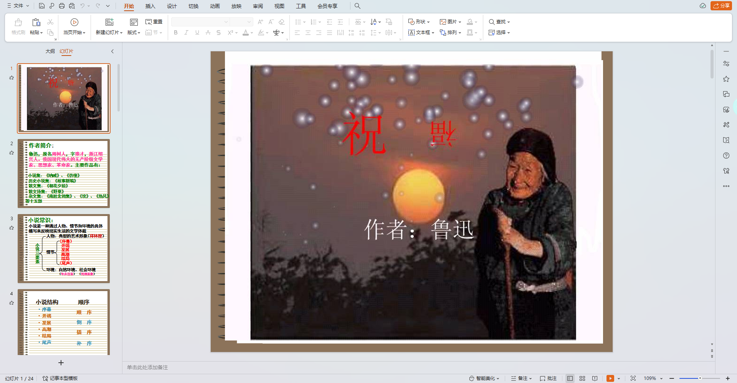Click the Clear Formatting eraser icon
This screenshot has width=737, height=383.
pos(282,22)
